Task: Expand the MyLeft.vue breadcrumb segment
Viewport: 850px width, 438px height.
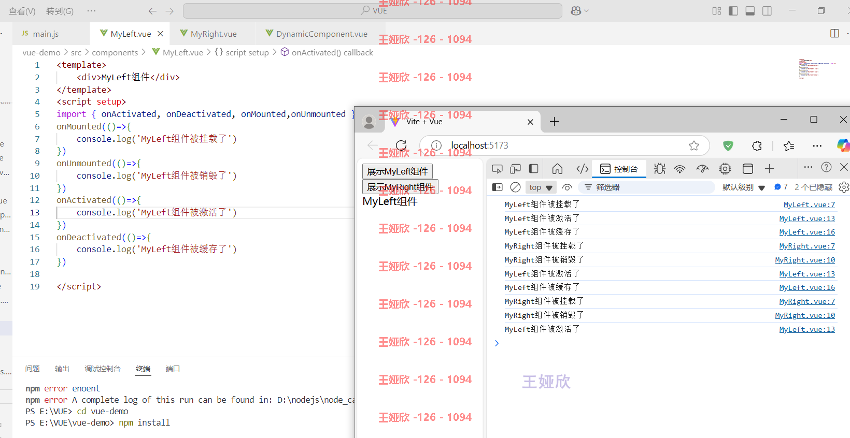Action: click(x=178, y=52)
